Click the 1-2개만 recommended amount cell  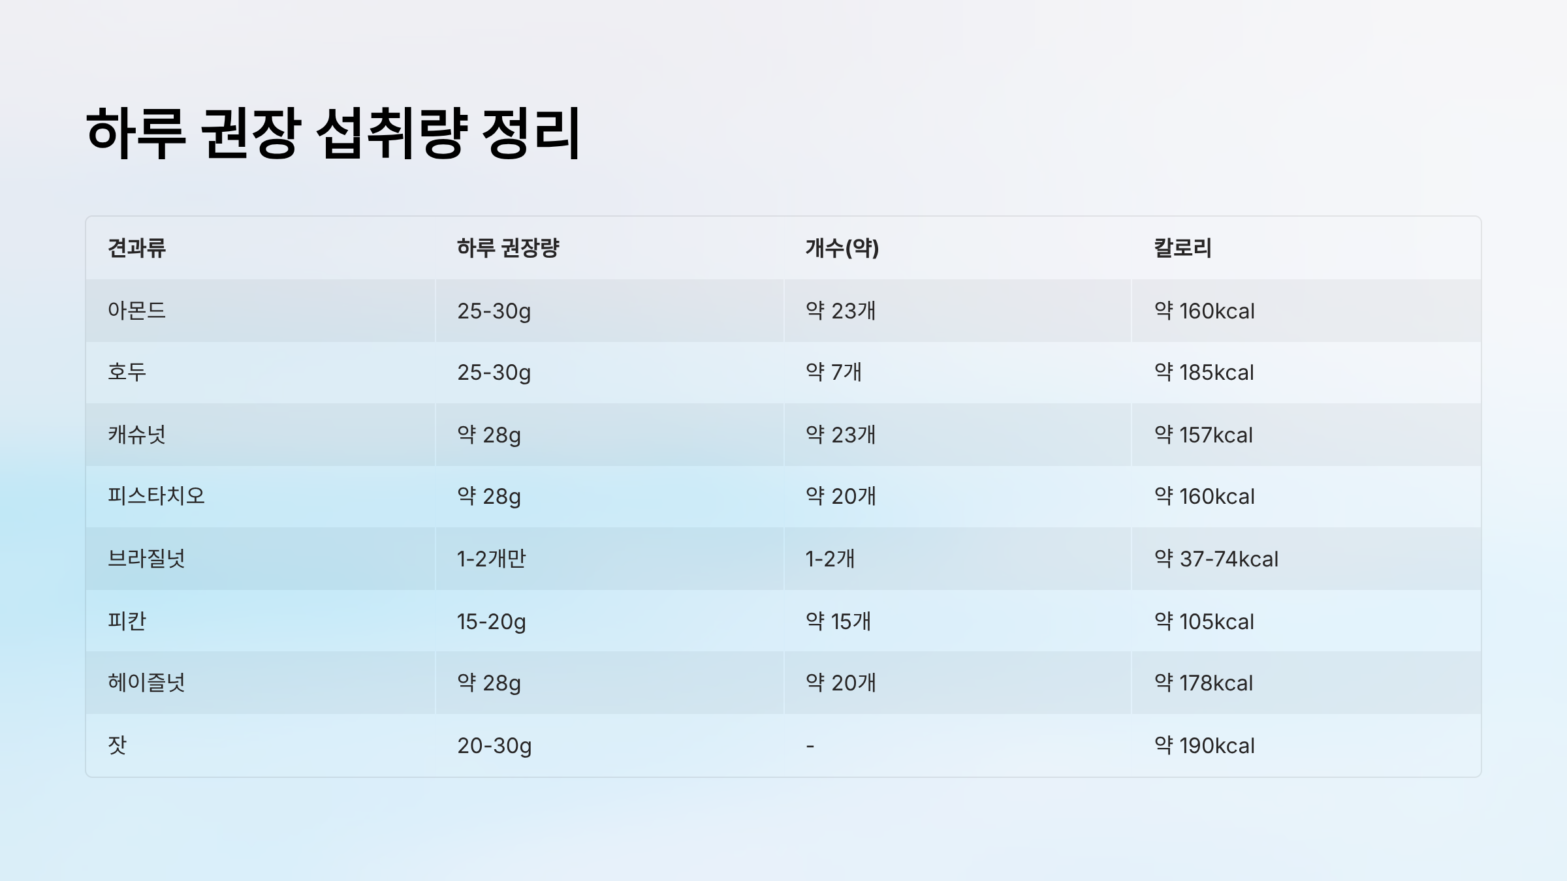tap(492, 559)
